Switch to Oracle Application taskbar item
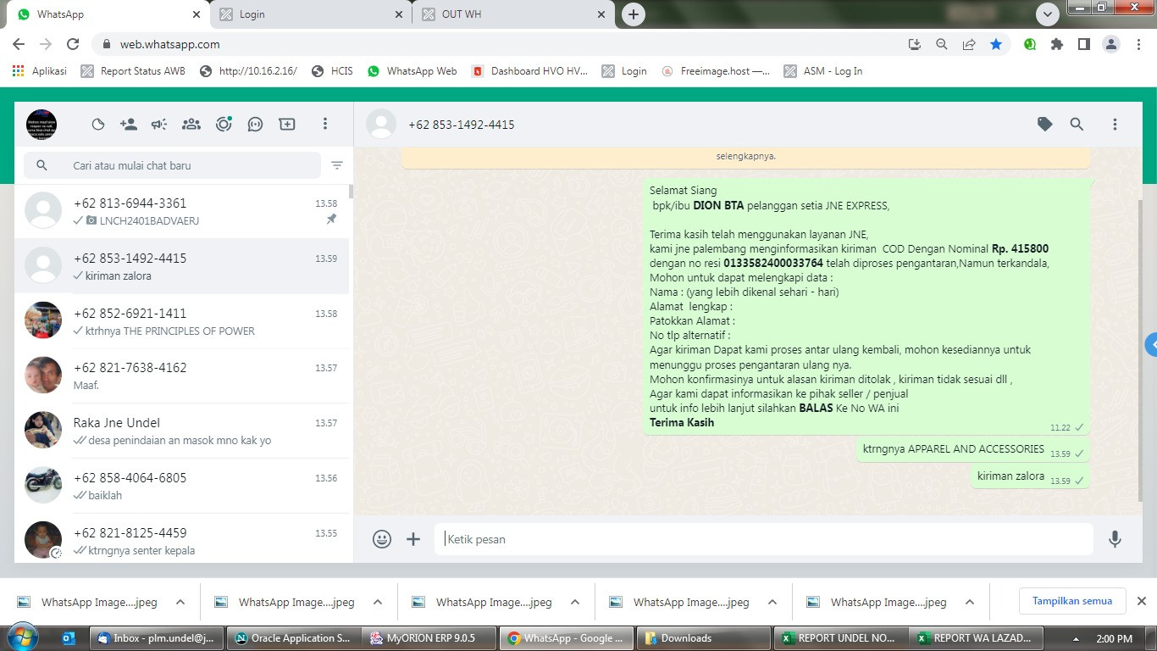This screenshot has width=1157, height=651. coord(293,638)
